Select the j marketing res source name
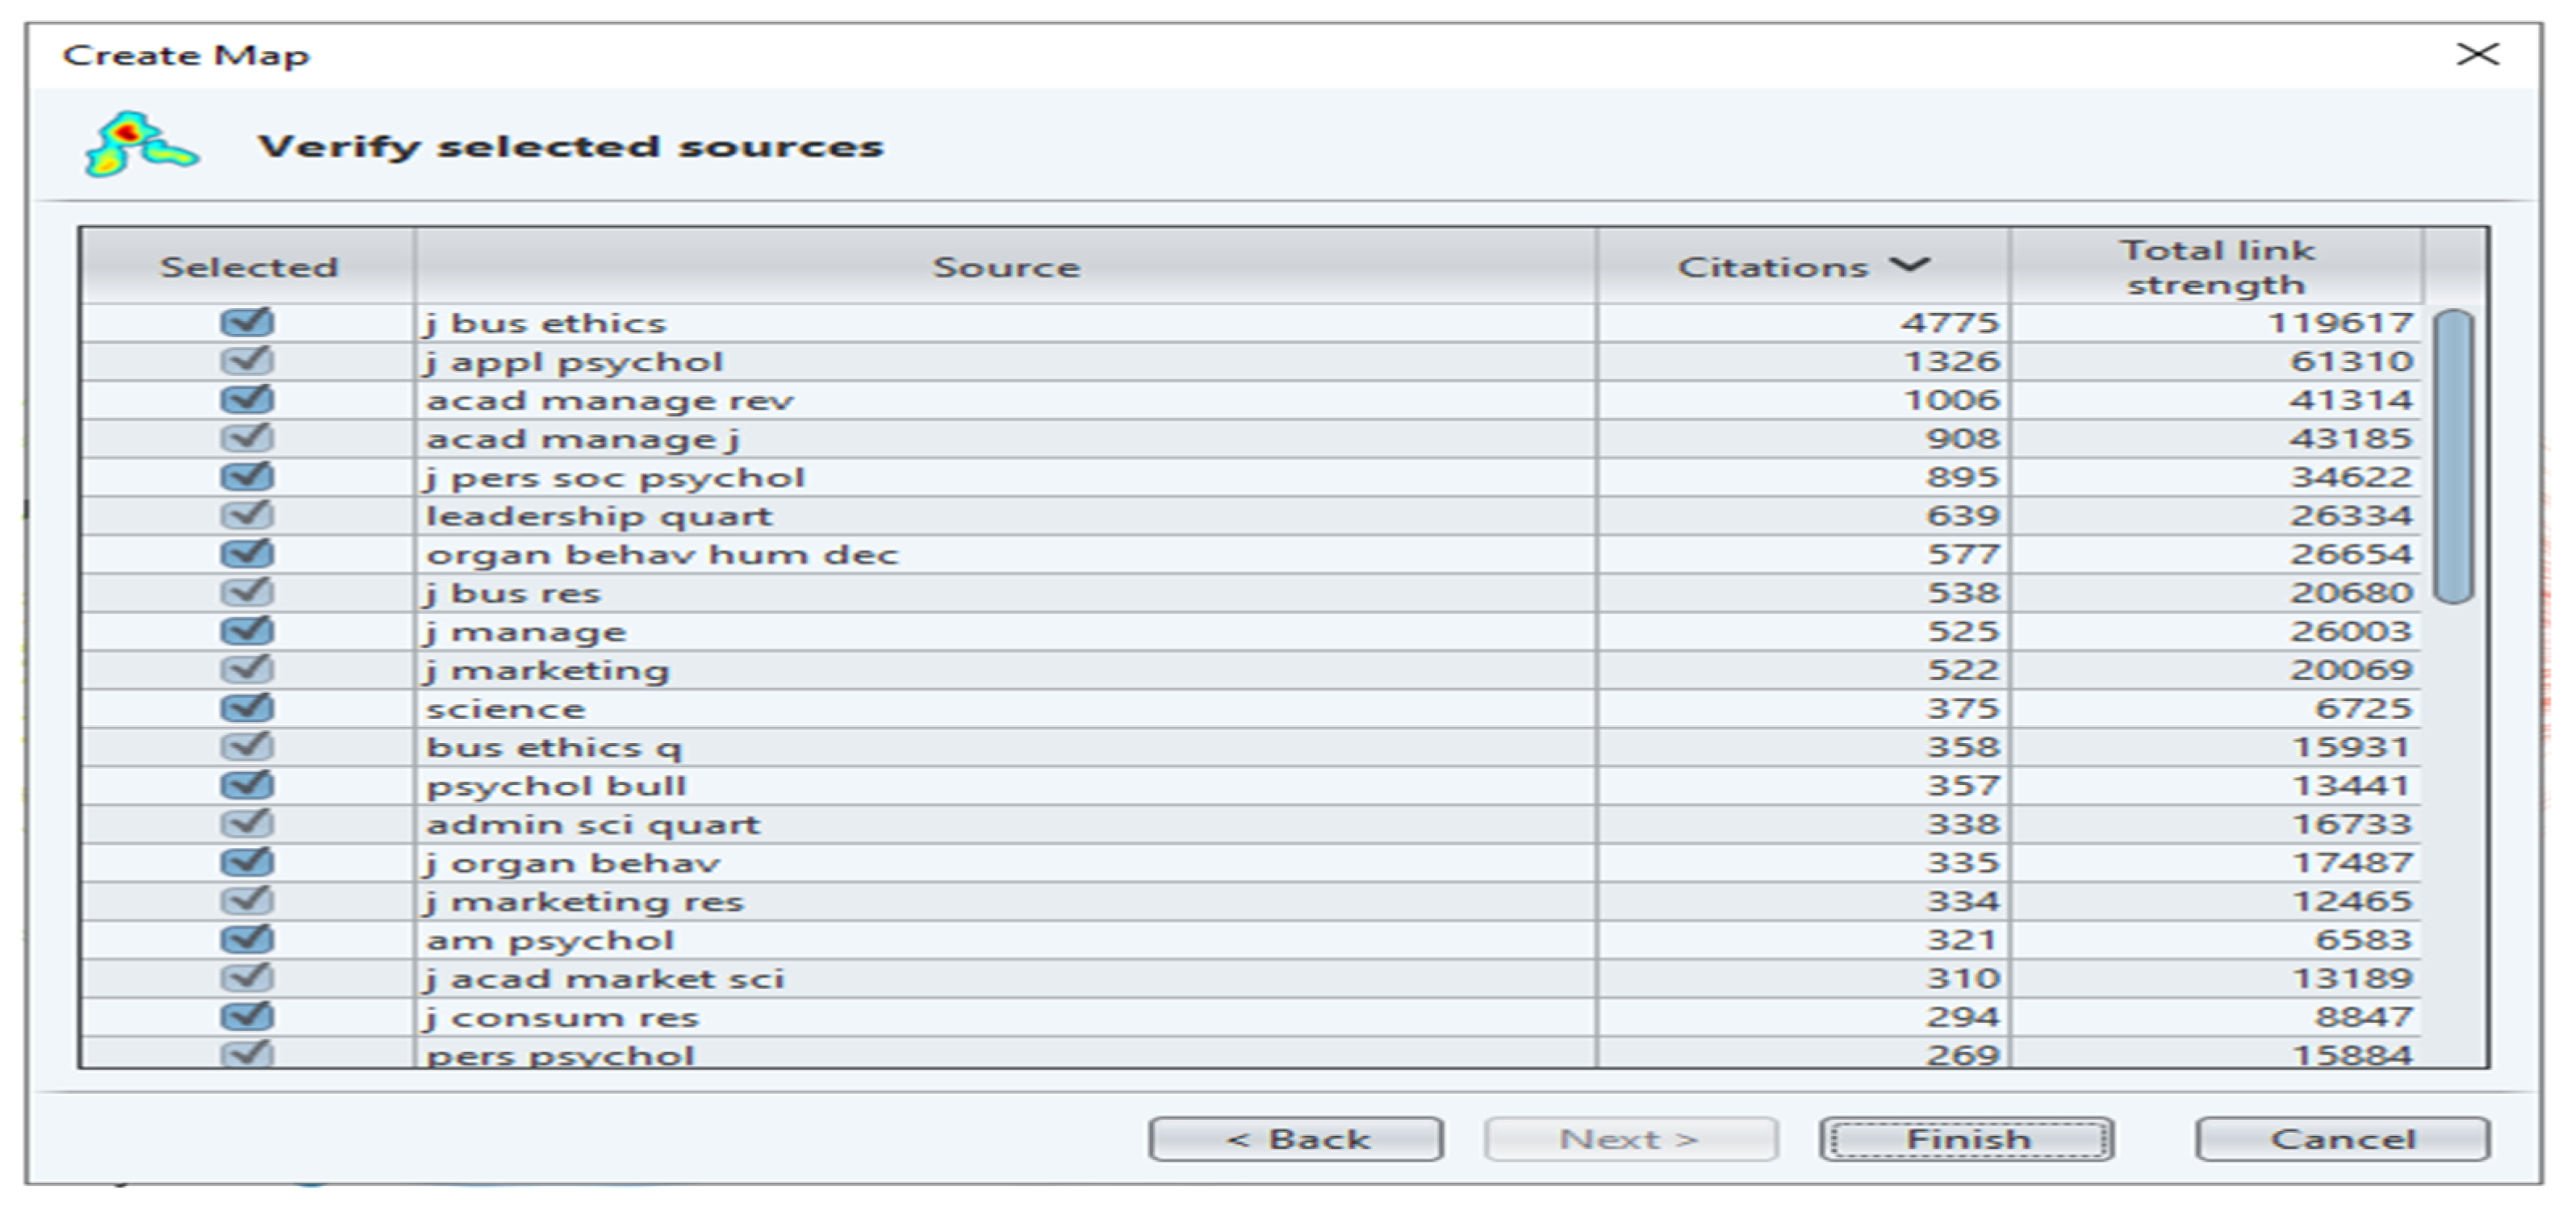 tap(584, 902)
